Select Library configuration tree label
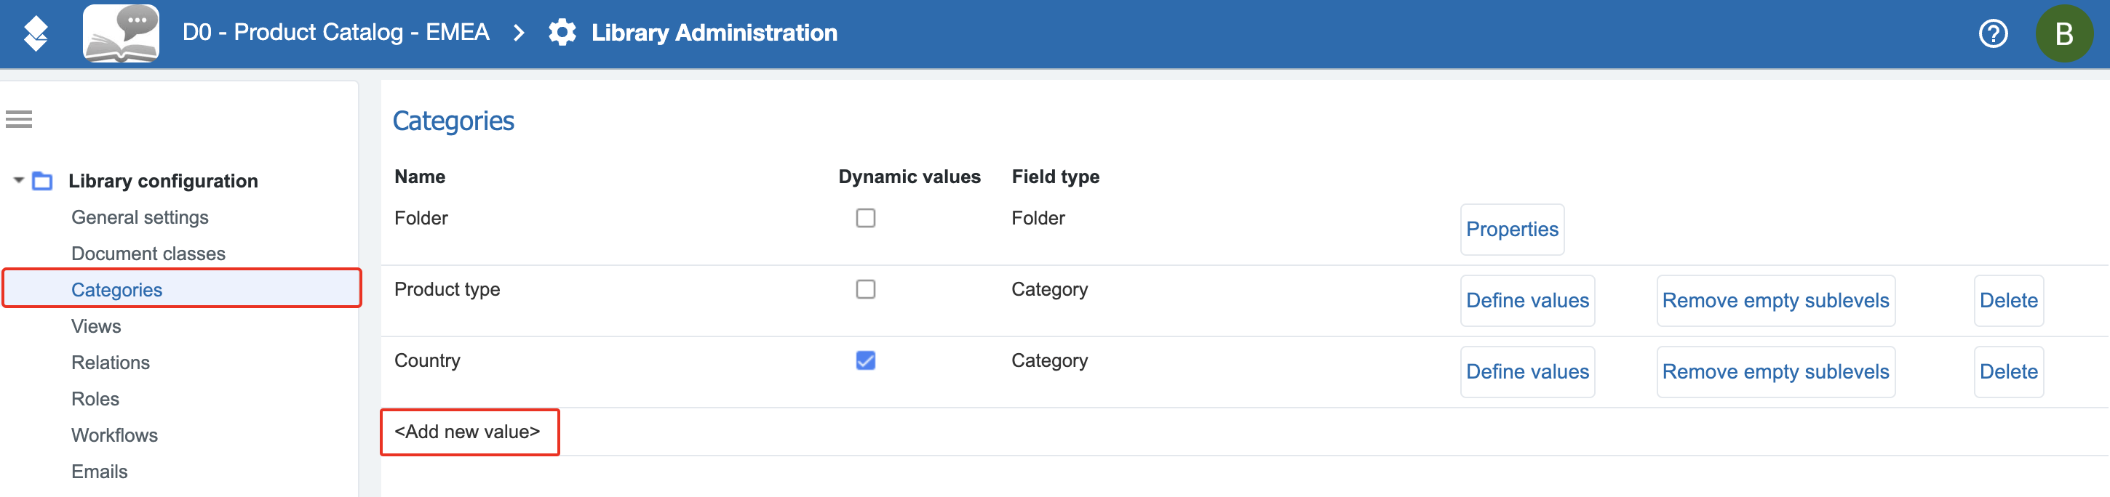The height and width of the screenshot is (497, 2110). point(163,181)
